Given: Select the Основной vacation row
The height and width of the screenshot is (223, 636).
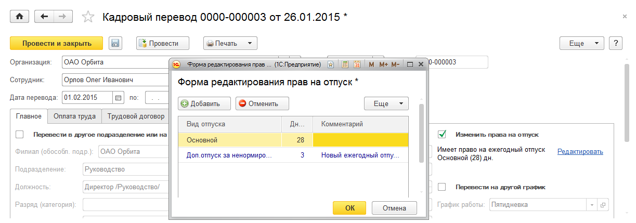Looking at the screenshot, I should point(293,140).
